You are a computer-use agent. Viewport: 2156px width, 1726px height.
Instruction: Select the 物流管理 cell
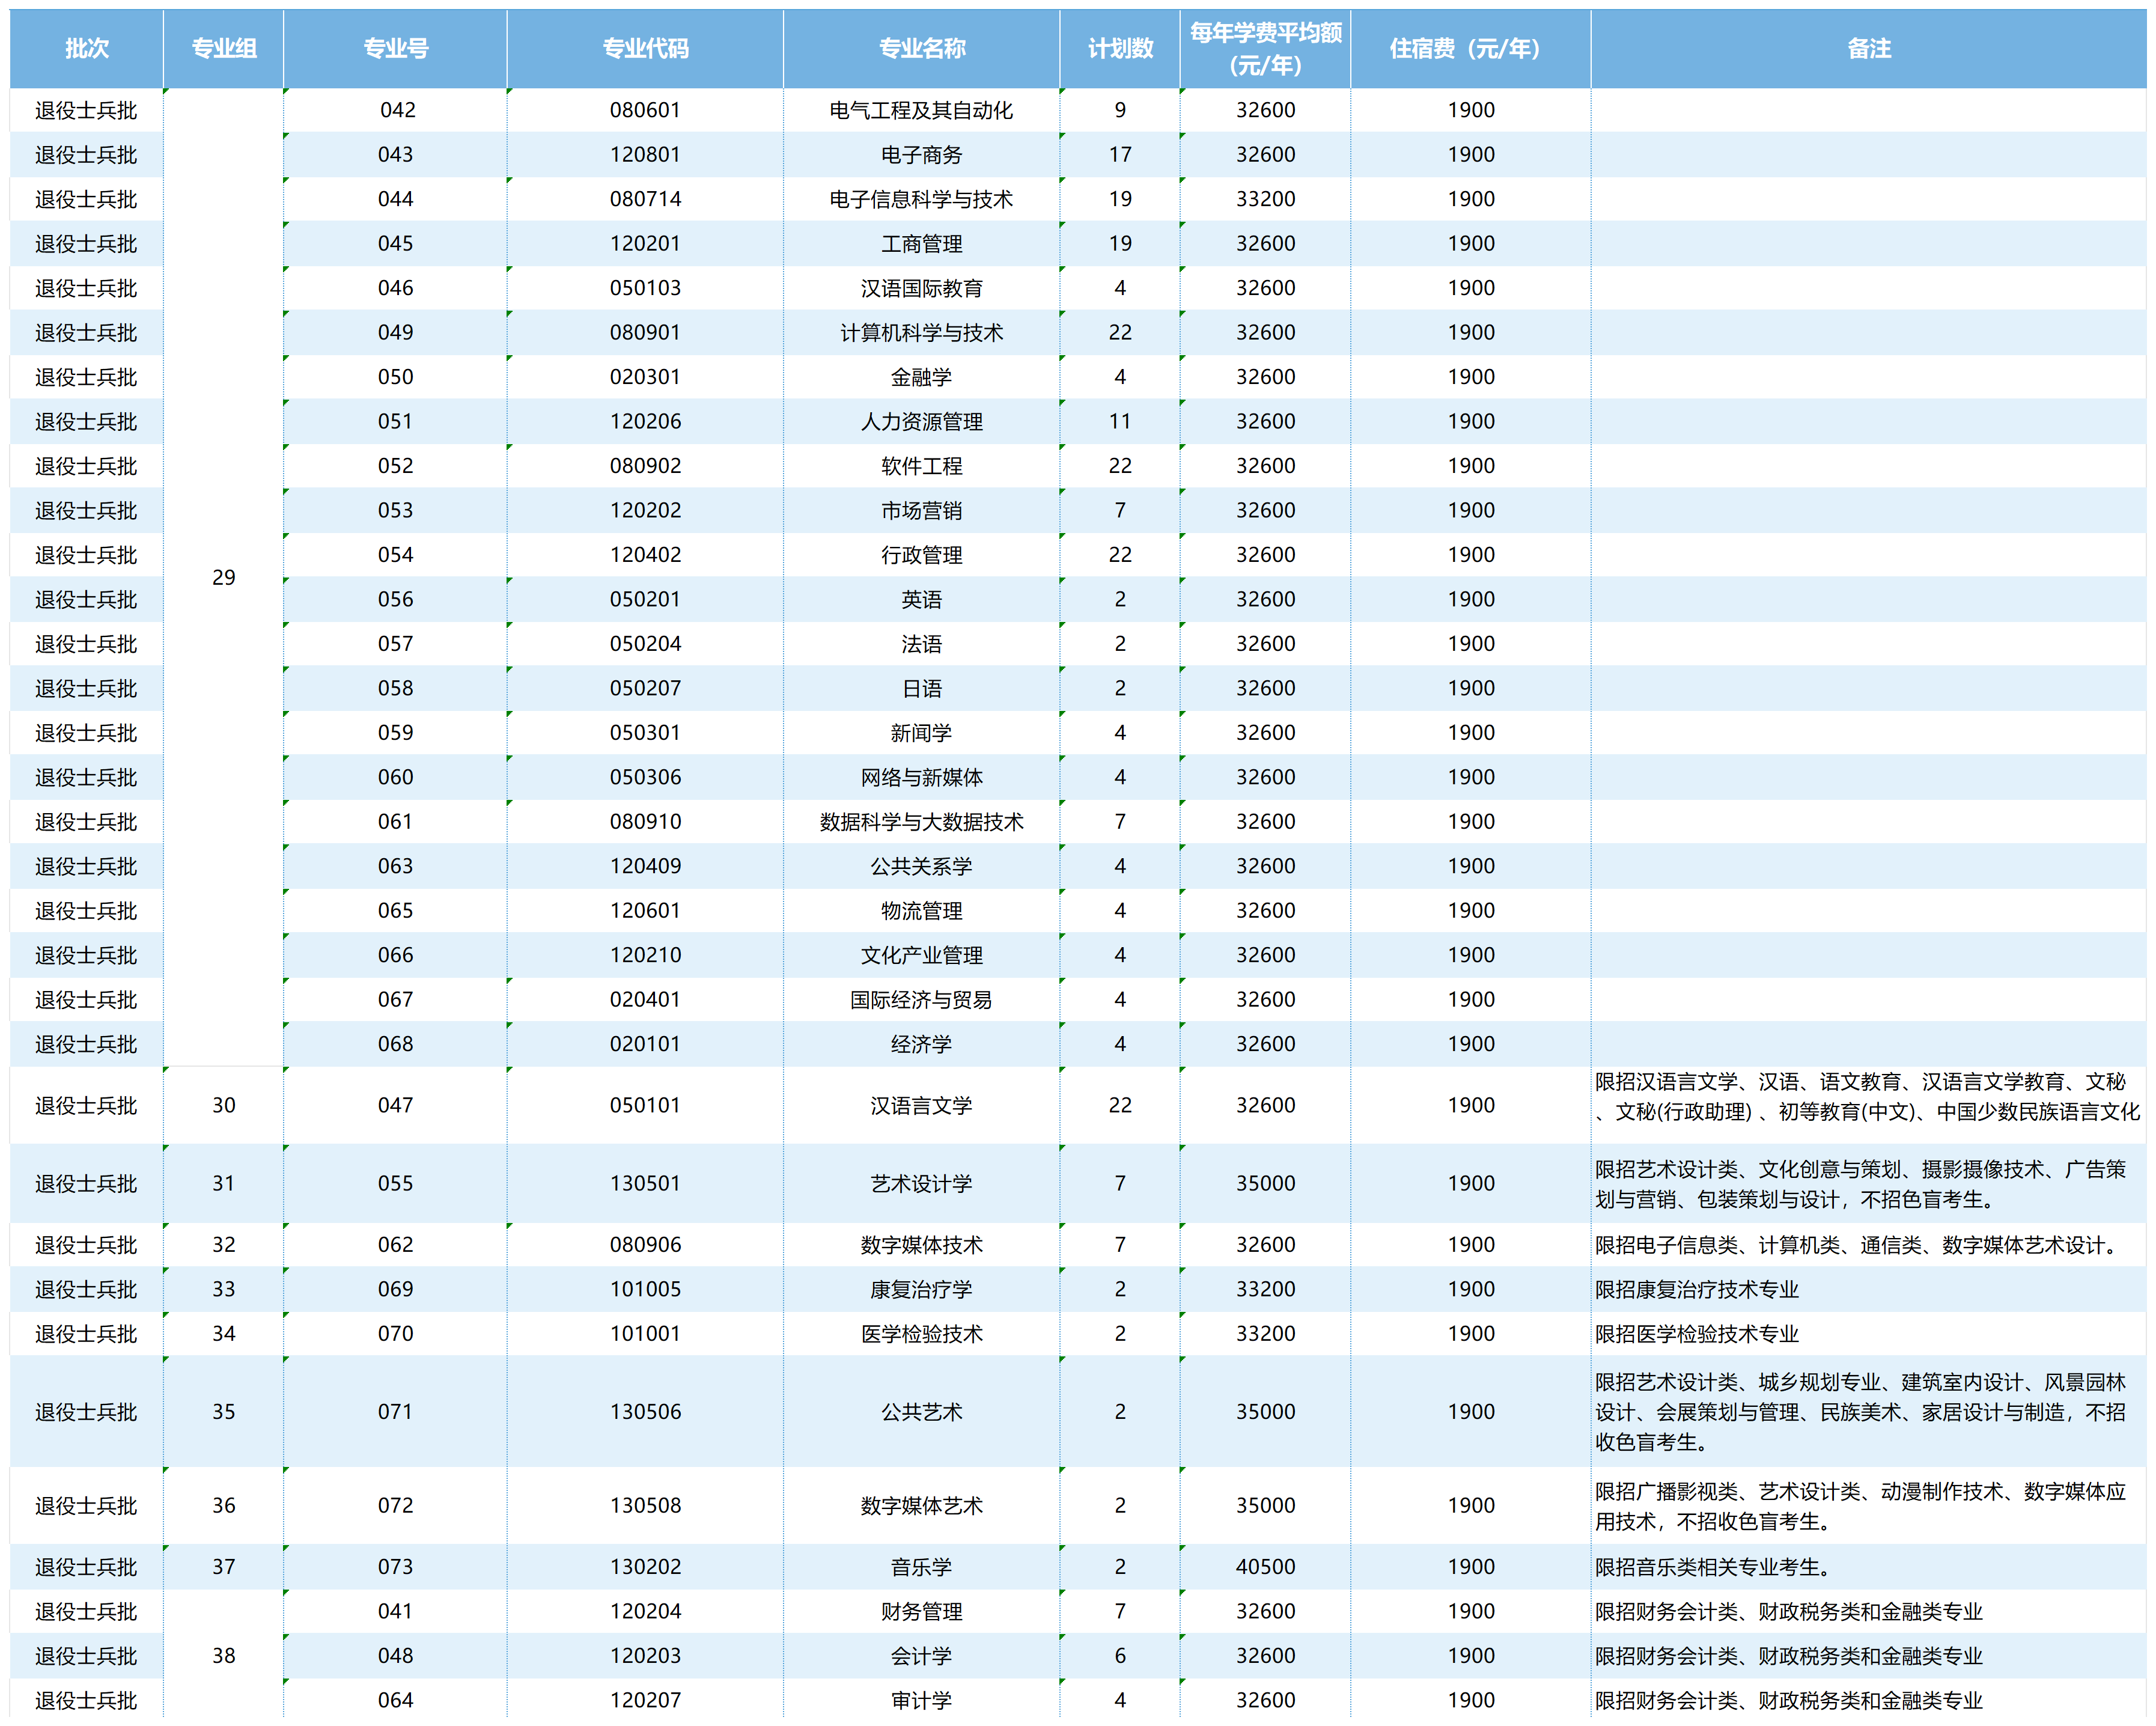point(921,911)
